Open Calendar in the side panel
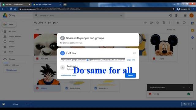 193,23
